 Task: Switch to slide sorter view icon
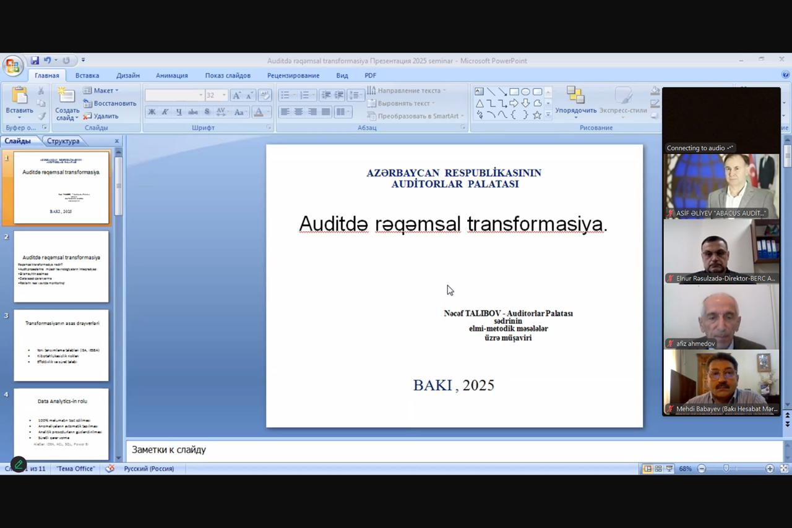pos(658,469)
